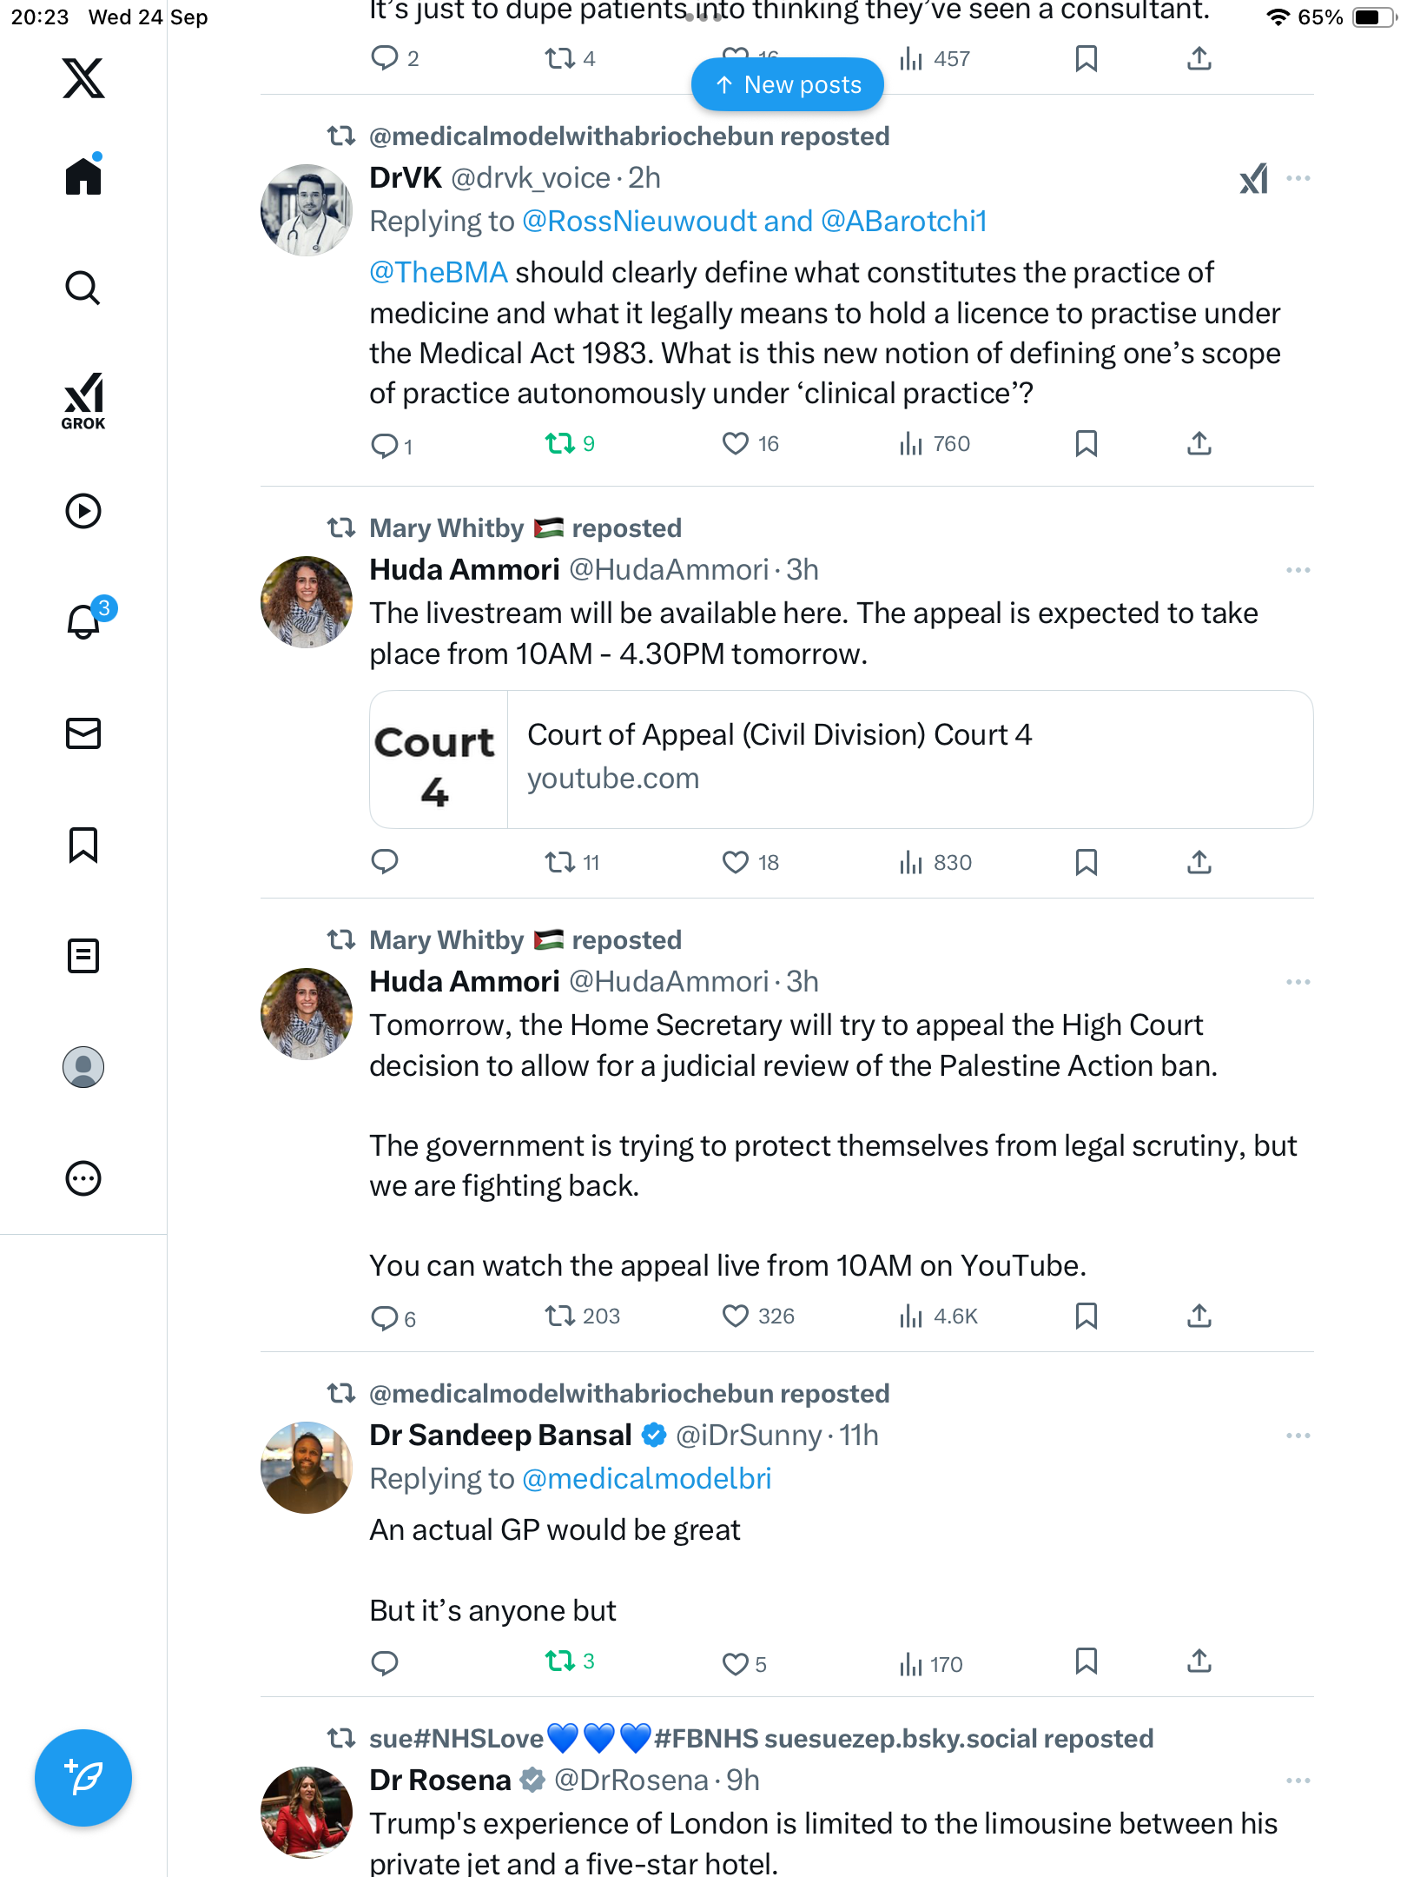
Task: Like DrVK's post about the Medical Act
Action: [736, 444]
